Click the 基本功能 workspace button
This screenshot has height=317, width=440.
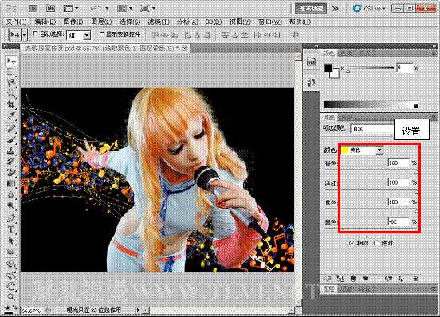(x=311, y=9)
